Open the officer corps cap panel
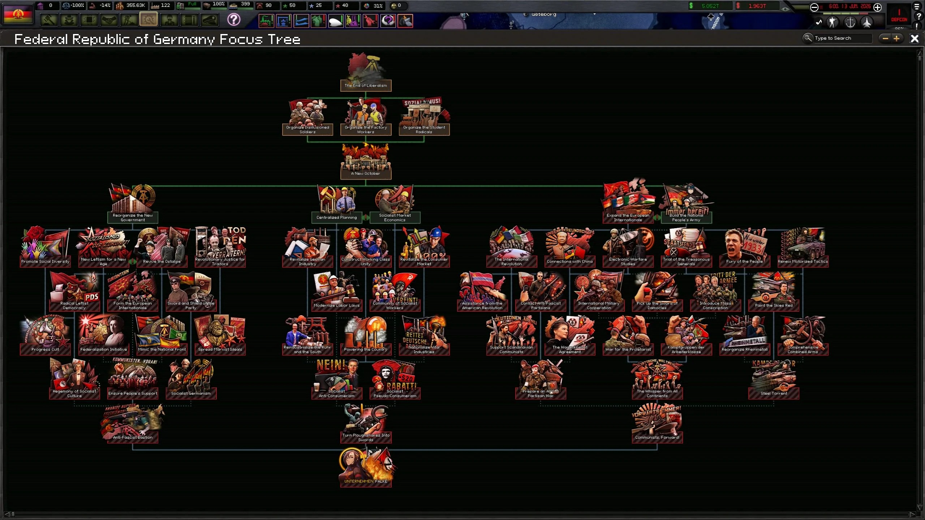Image resolution: width=925 pixels, height=520 pixels. pos(210,20)
